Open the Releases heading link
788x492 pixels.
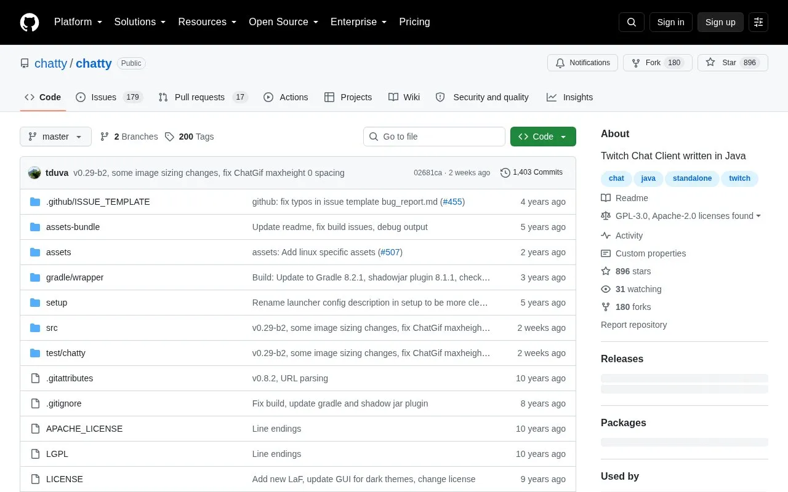(x=622, y=359)
